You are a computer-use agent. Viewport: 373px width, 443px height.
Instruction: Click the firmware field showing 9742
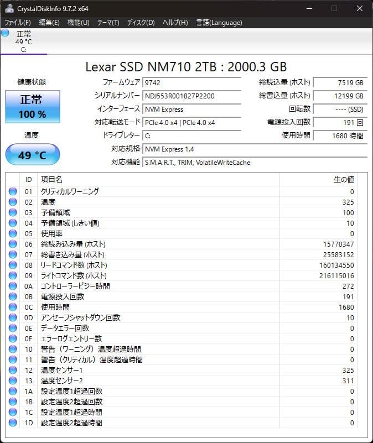(x=191, y=82)
